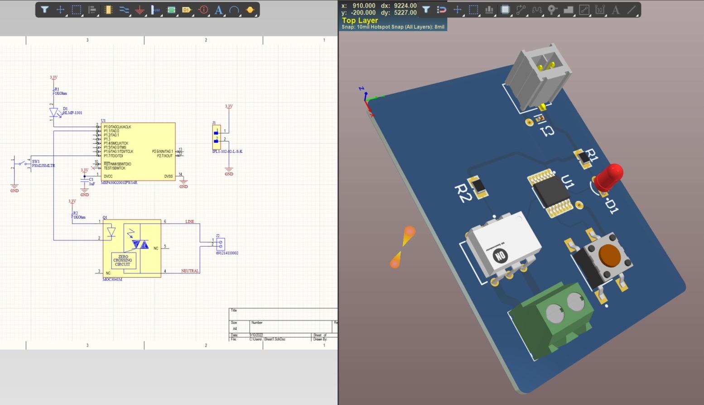
Task: Click the U1 chip on the 3D board
Action: [552, 192]
